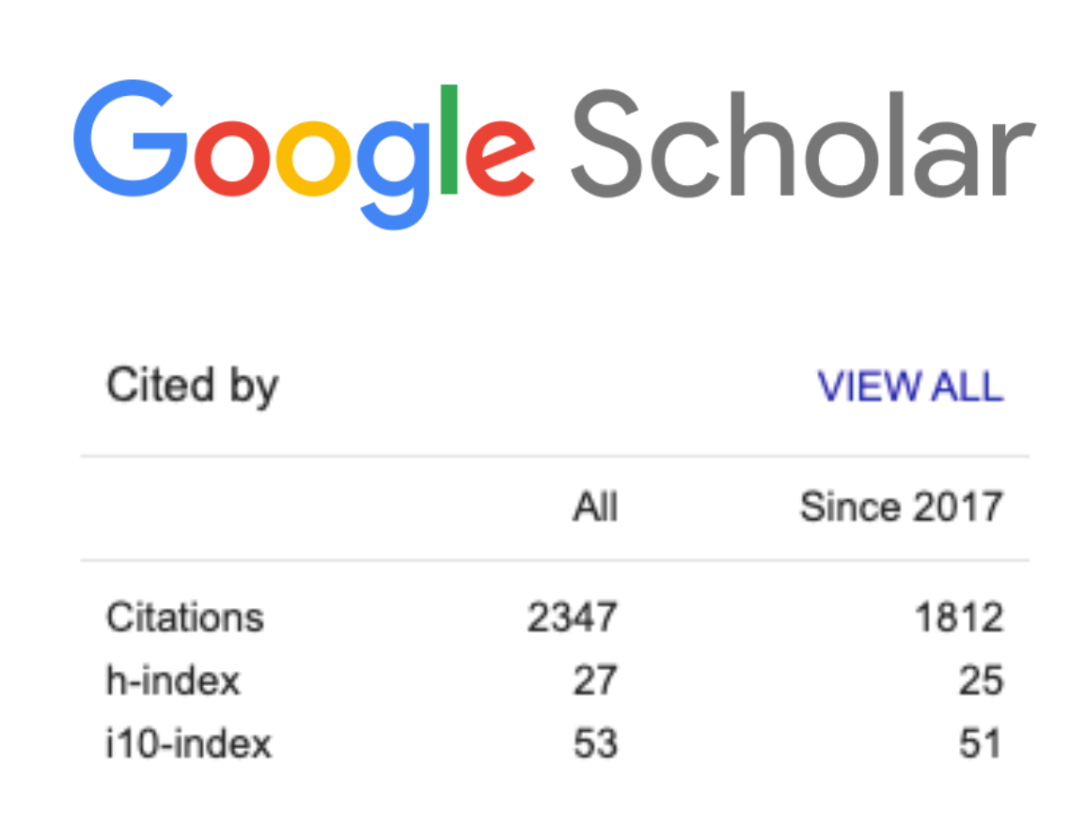
Task: Click the Since 2017 column header
Action: 901,507
